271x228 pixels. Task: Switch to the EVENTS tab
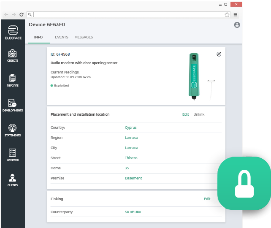(62, 37)
